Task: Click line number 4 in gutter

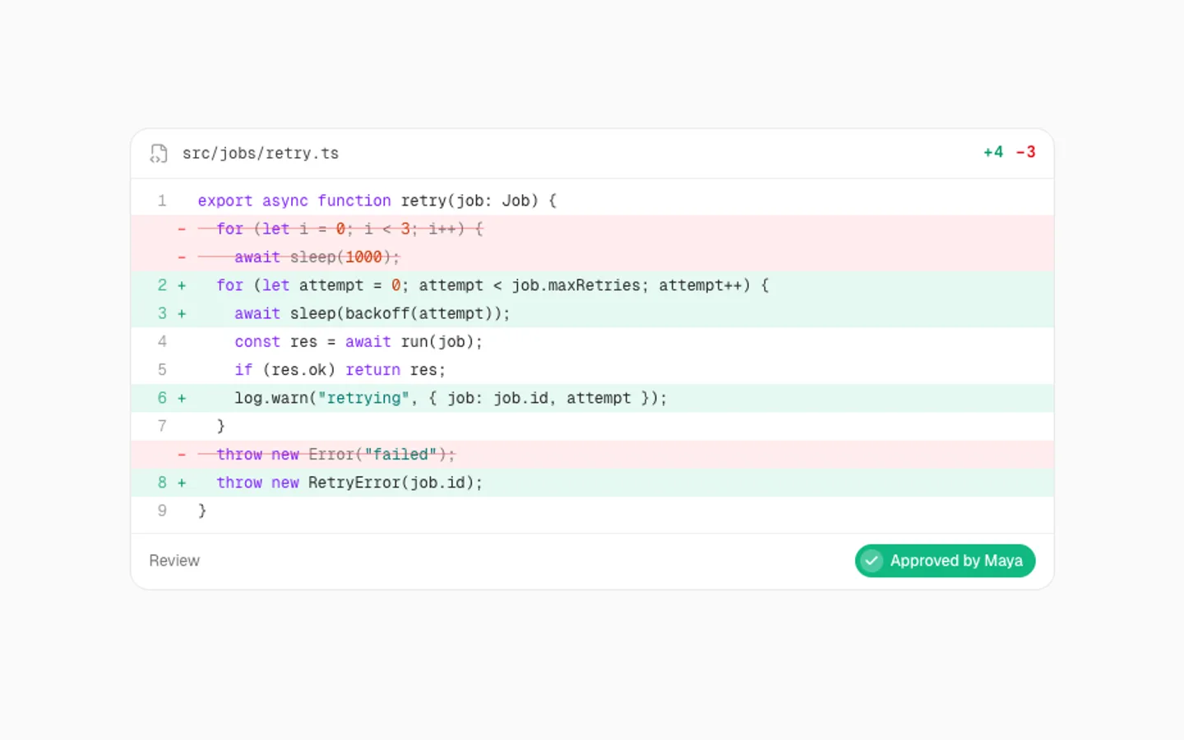Action: [162, 341]
